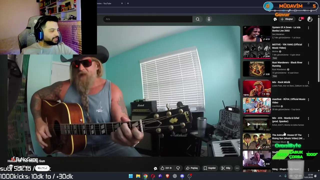Open File Explorer from the taskbar

[x=138, y=176]
